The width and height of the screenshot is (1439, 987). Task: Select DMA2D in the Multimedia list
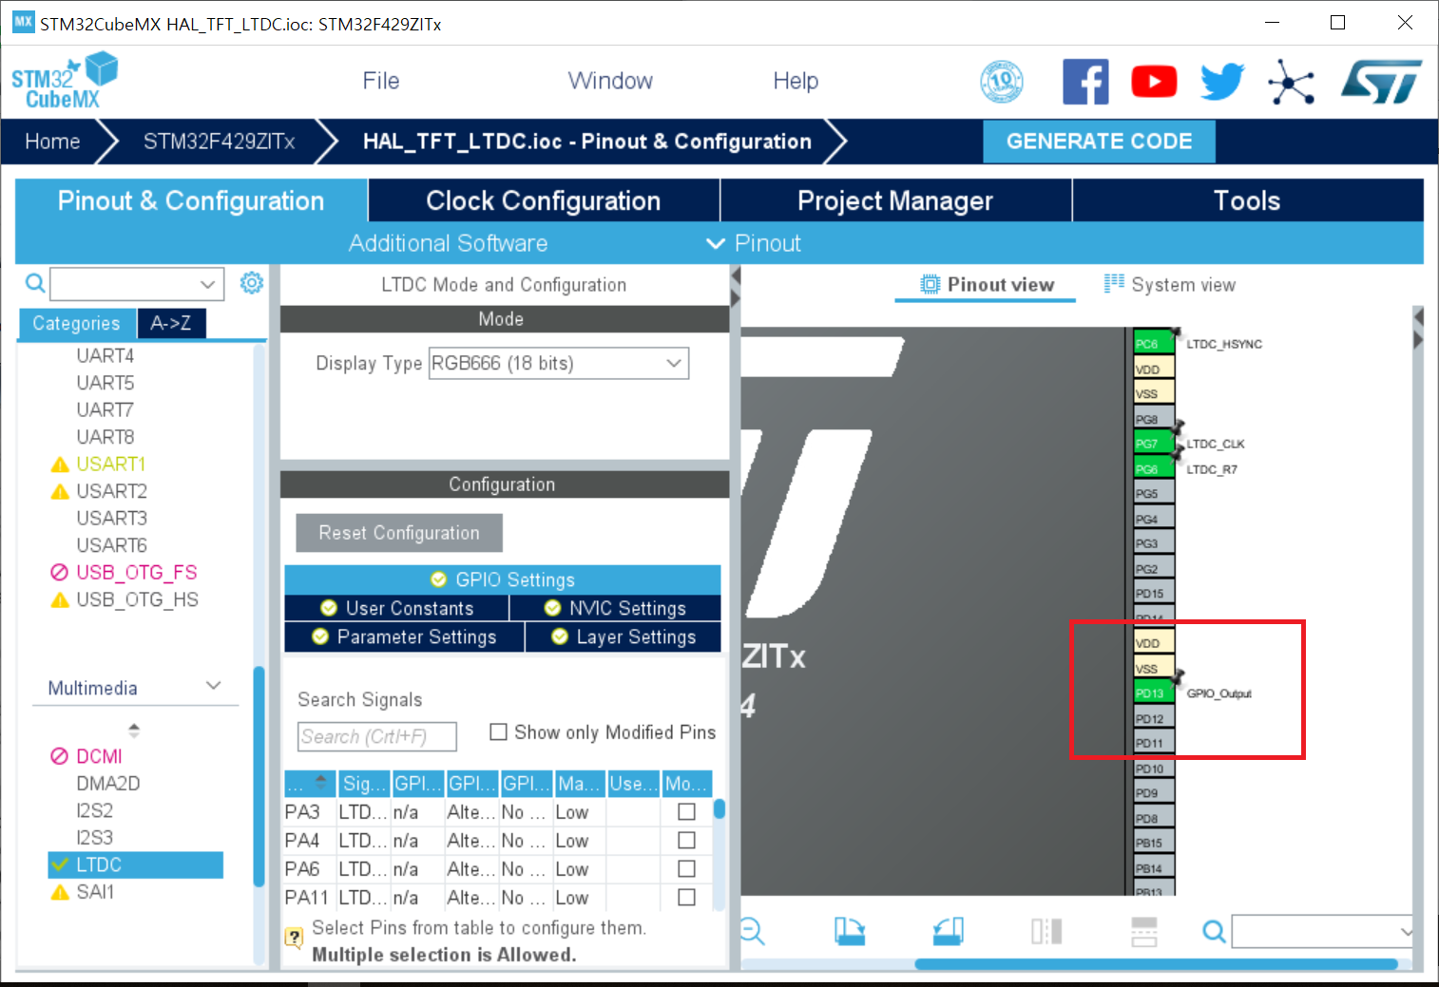pos(108,784)
